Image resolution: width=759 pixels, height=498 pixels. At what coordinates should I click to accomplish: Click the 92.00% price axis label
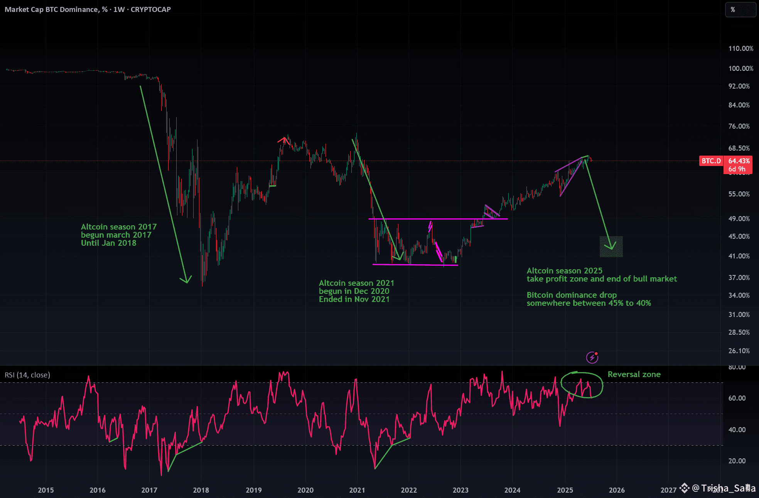(739, 86)
